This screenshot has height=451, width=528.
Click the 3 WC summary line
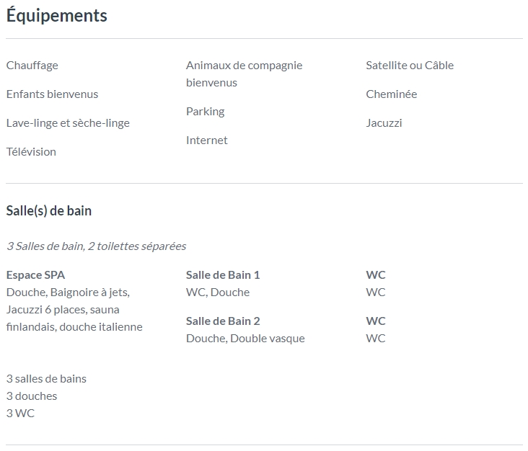[20, 414]
